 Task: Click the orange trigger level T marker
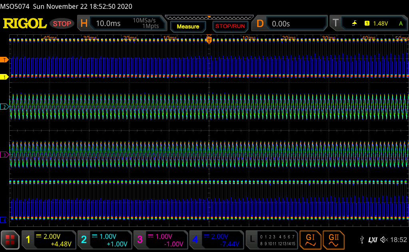[4, 60]
